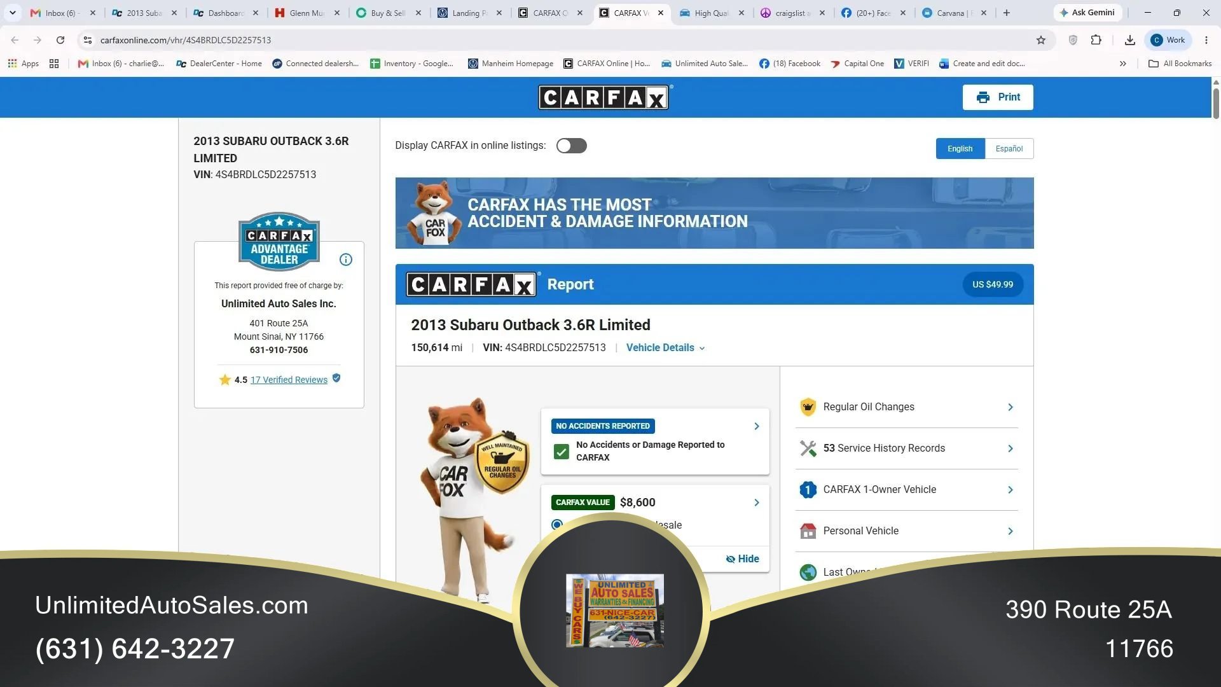1221x687 pixels.
Task: Click the Regular Oil Changes shield icon
Action: [808, 407]
